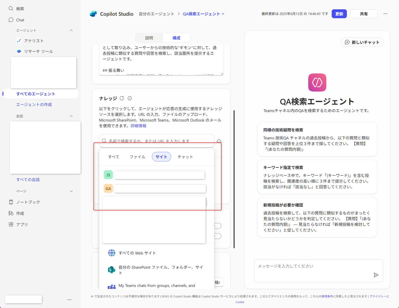Open アプリ in the sidebar
This screenshot has width=399, height=308.
point(18,225)
